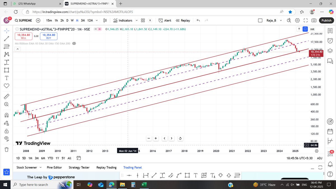Open Raja_B layout name menu
Screen dimensions: 336x189
point(274,20)
